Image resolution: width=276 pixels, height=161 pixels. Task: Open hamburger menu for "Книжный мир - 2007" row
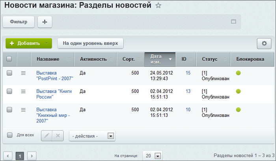23,110
